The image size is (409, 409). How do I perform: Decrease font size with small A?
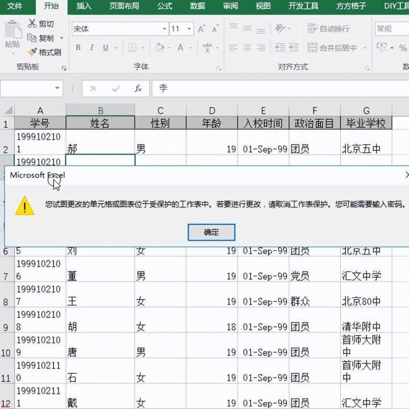click(x=215, y=28)
